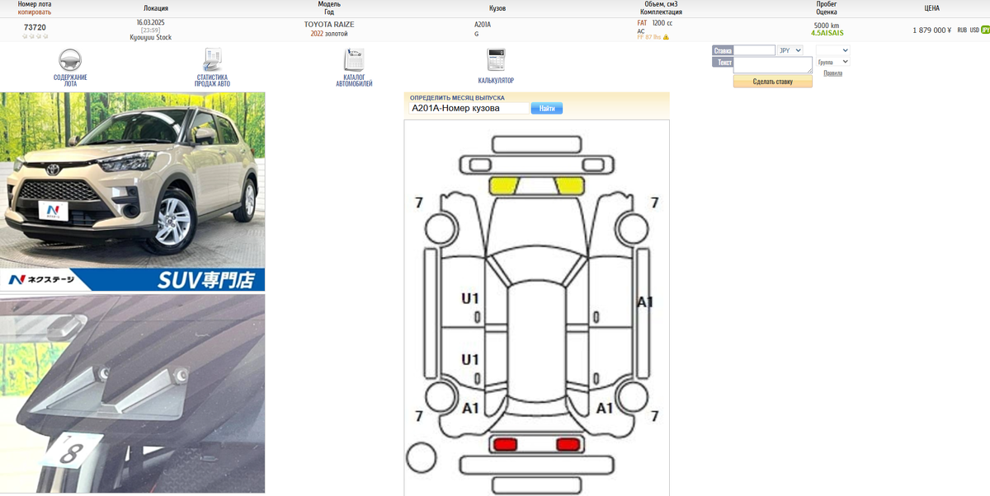Click the Локация column header

[156, 8]
